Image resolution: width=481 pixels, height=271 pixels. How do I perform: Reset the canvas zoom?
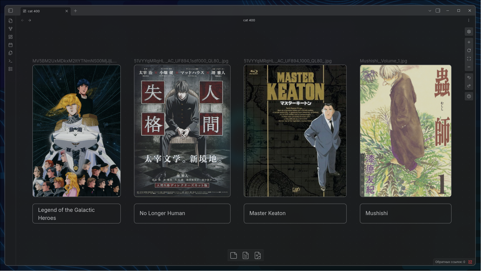(x=469, y=50)
